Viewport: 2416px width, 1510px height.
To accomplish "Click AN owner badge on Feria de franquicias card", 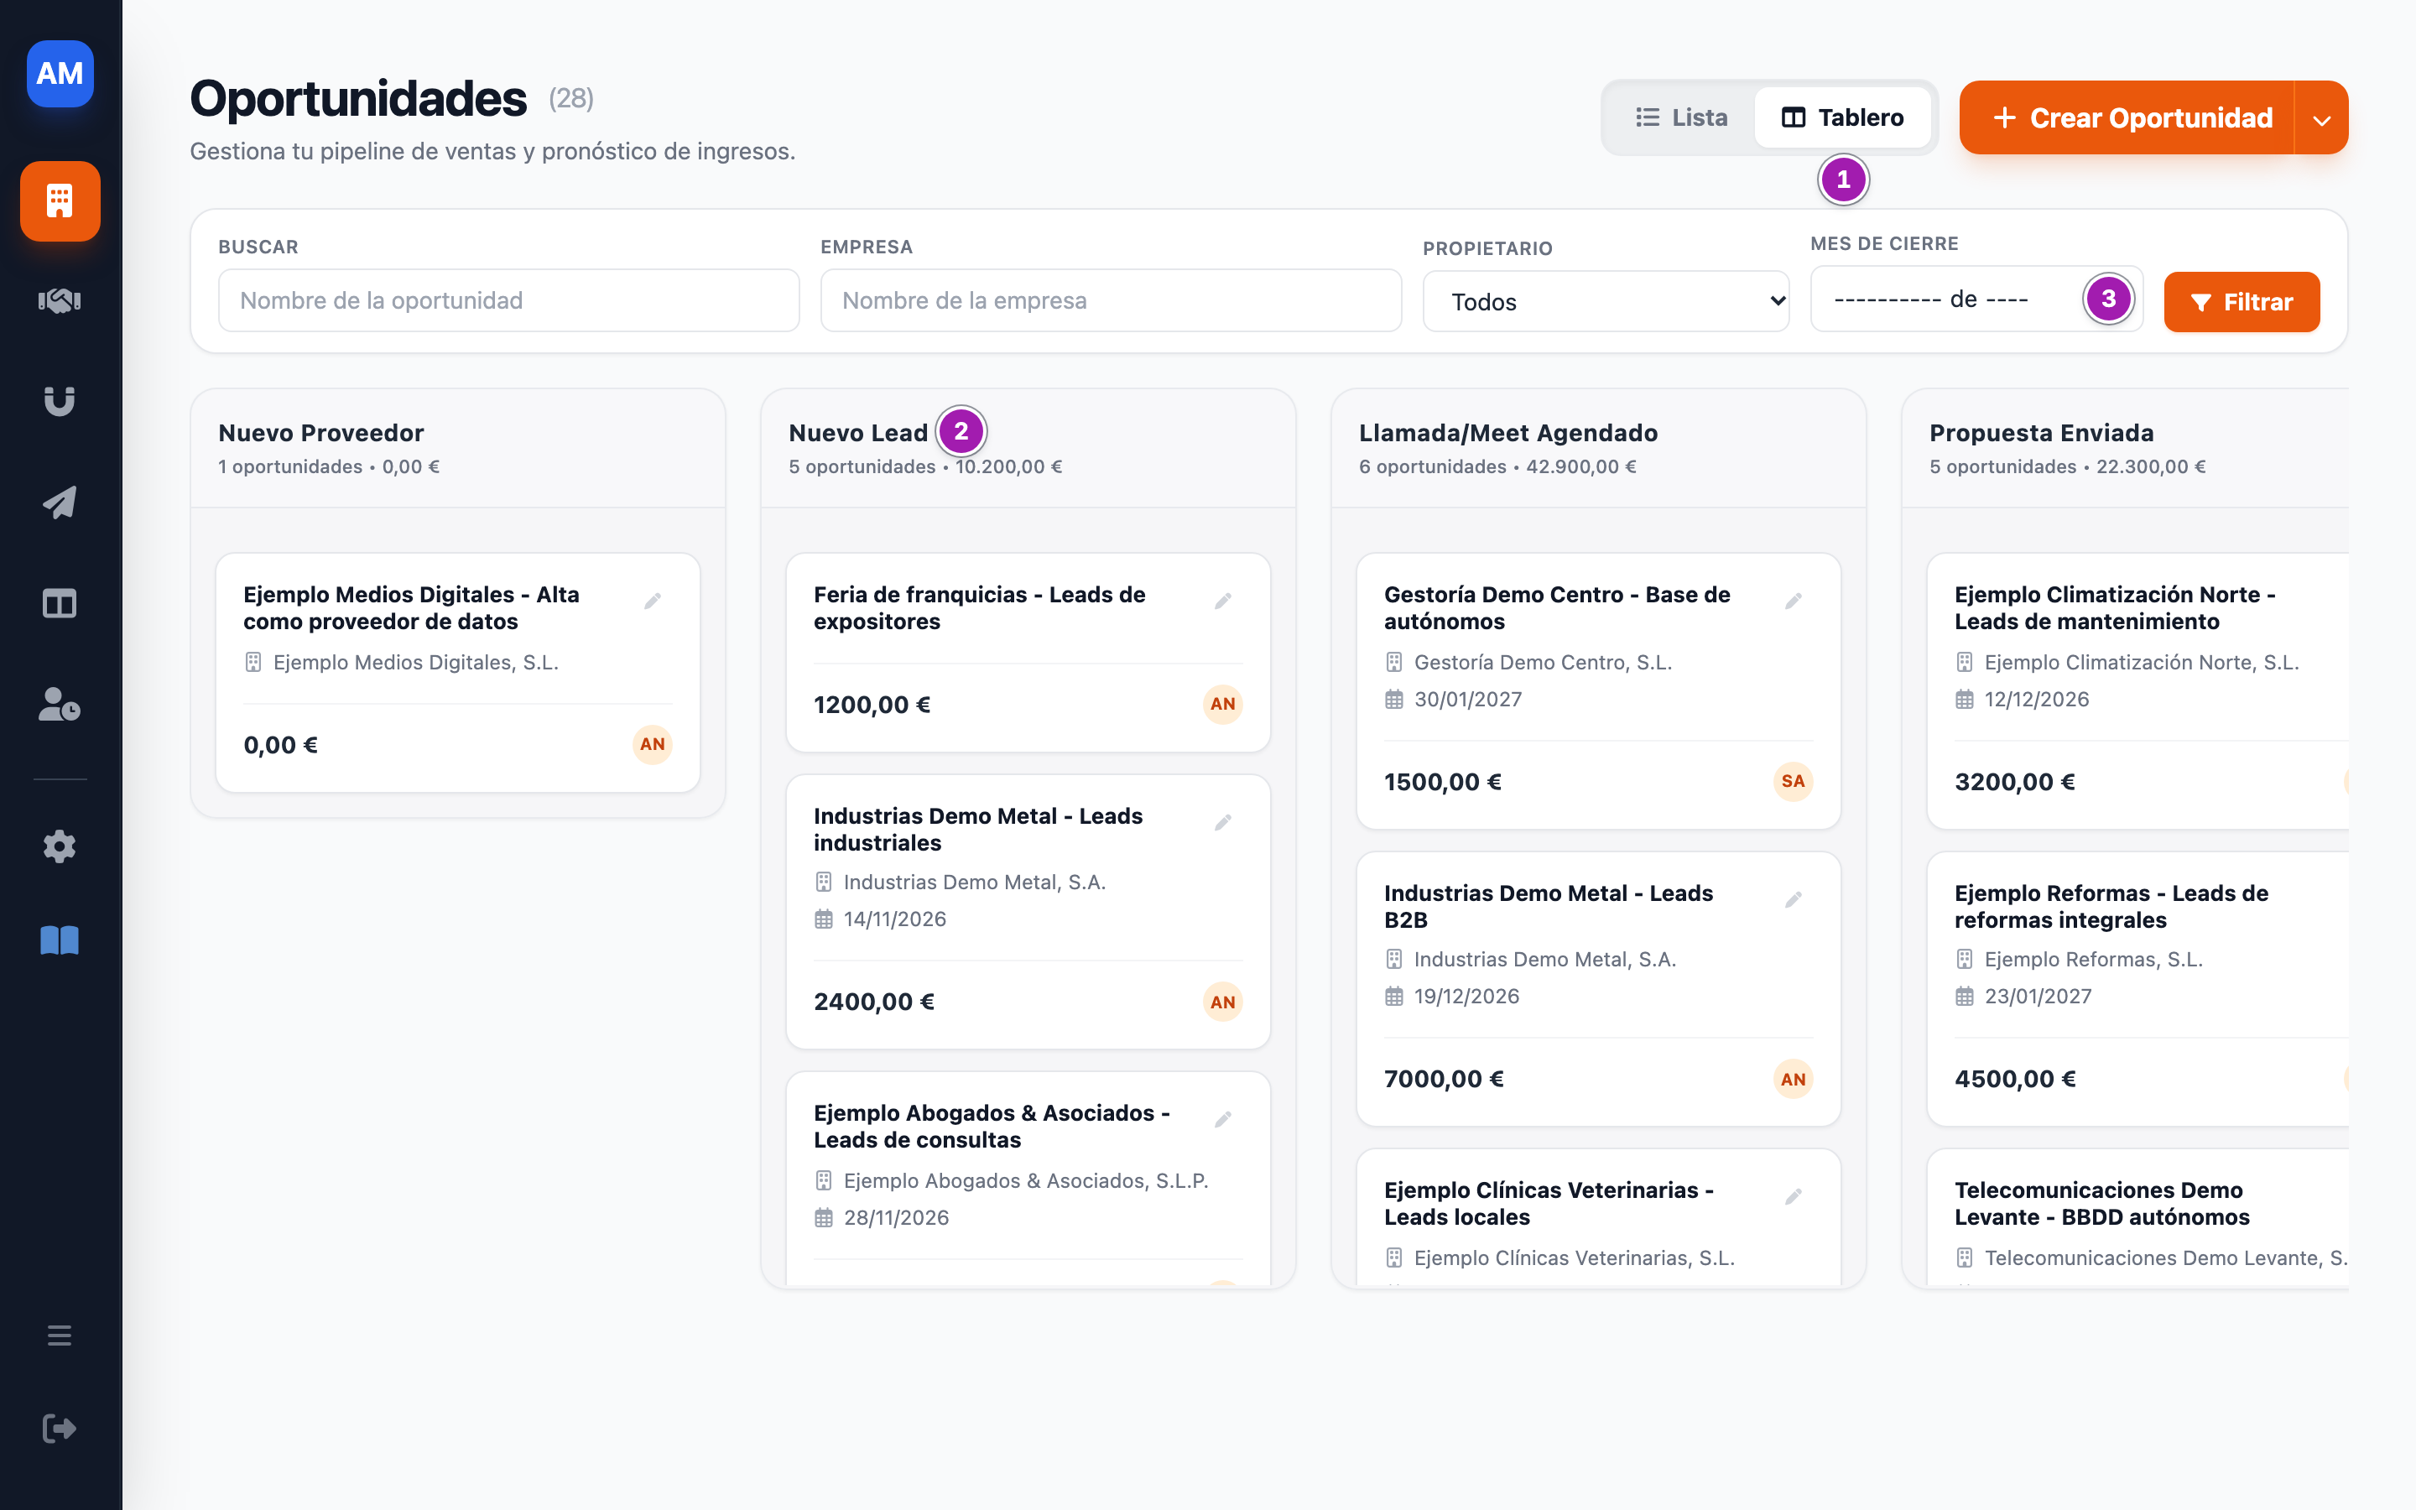I will 1223,704.
